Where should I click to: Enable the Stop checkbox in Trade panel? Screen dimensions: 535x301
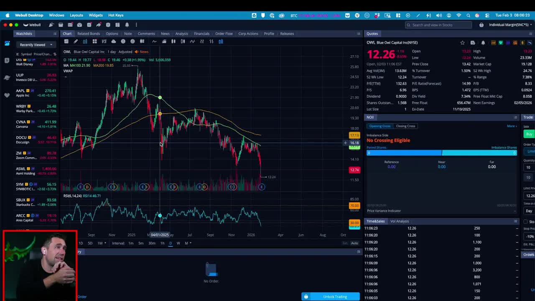[526, 222]
